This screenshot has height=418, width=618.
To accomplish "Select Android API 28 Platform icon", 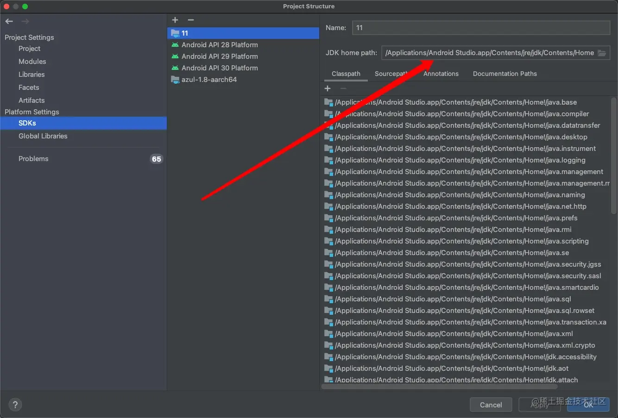I will [x=175, y=45].
